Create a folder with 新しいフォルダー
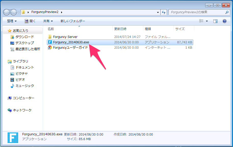The image size is (233, 147). (x=73, y=21)
